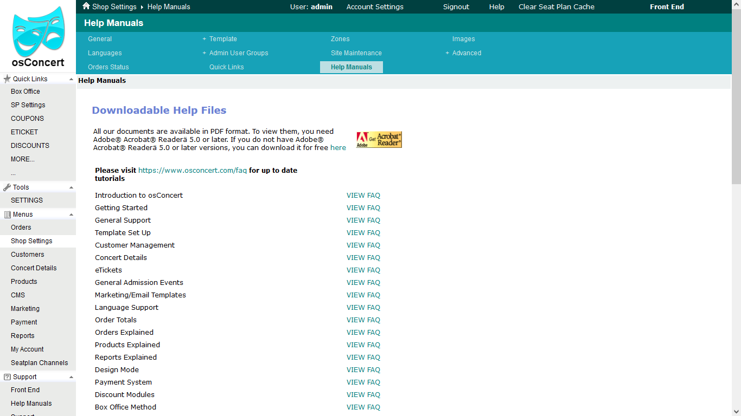Collapse the Menus section using its arrow
741x416 pixels.
(71, 214)
